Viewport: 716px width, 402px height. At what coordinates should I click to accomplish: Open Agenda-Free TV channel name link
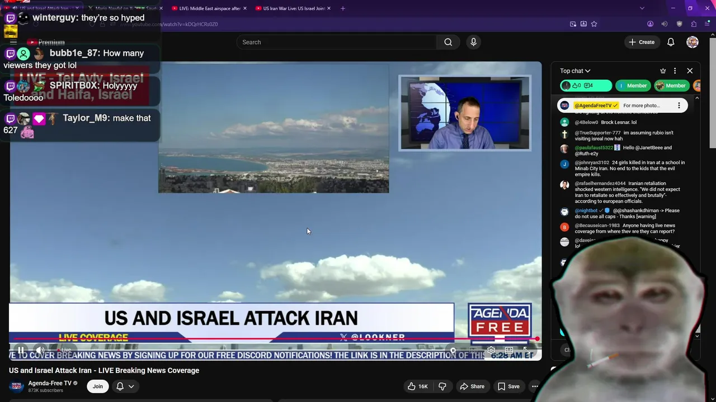point(50,383)
